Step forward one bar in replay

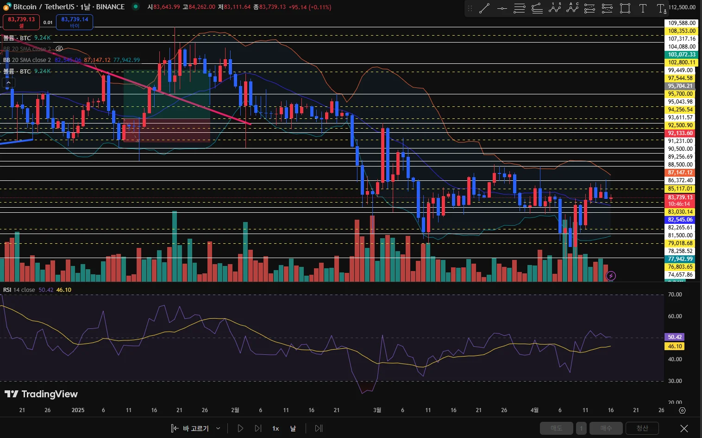258,428
